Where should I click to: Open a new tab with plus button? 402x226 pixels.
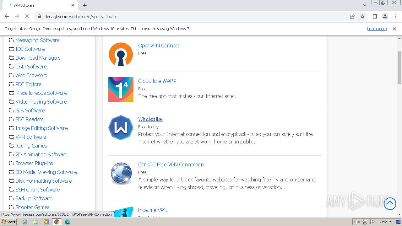click(85, 5)
